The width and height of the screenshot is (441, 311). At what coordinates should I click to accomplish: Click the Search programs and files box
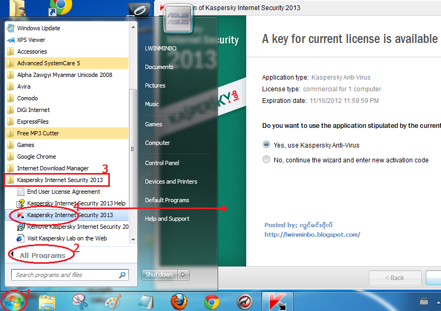[x=70, y=275]
